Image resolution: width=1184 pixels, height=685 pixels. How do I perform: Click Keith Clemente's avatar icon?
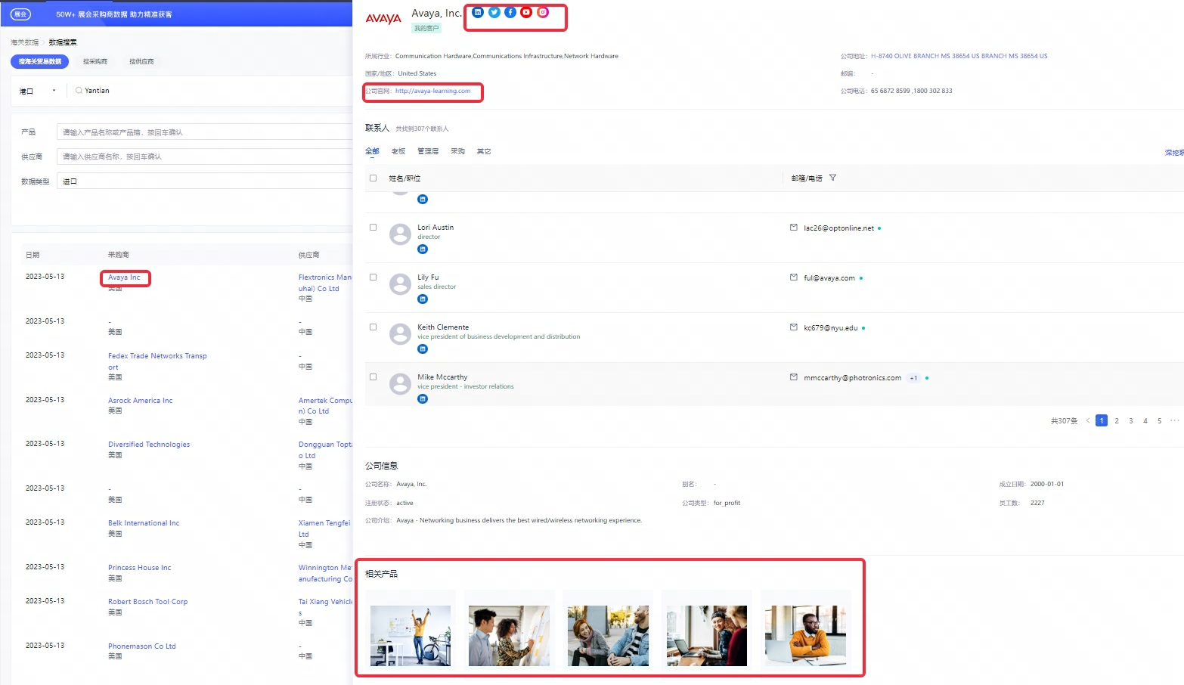(400, 334)
